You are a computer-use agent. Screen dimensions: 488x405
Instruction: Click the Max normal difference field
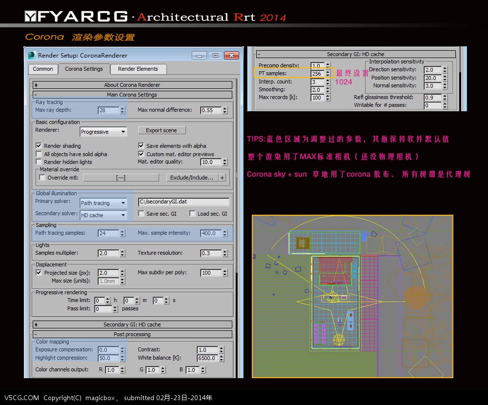tap(211, 110)
